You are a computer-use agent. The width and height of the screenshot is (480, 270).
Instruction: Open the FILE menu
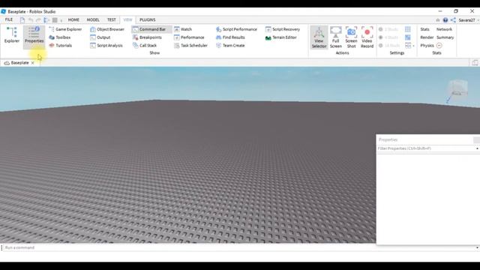pos(9,19)
